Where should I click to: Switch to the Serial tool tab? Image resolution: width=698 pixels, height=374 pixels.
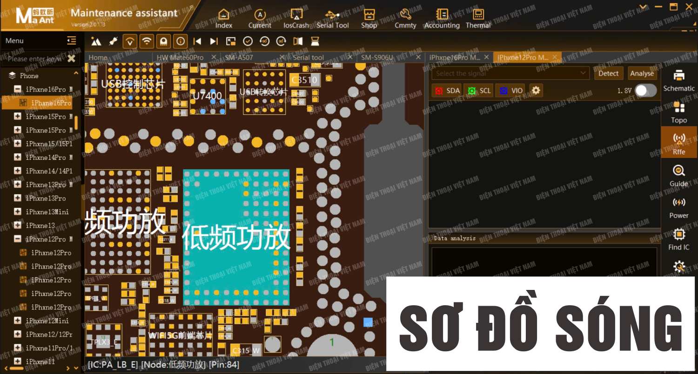(308, 58)
